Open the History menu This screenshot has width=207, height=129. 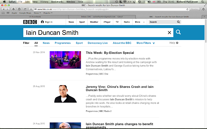[44, 2]
